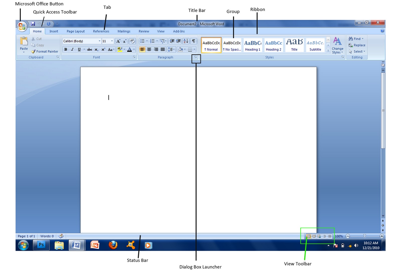Image resolution: width=401 pixels, height=276 pixels.
Task: Switch to the Page Layout tab
Action: [x=76, y=31]
